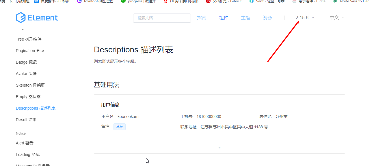Click the 搜索文档 search field
Image resolution: width=376 pixels, height=166 pixels.
pos(162,18)
